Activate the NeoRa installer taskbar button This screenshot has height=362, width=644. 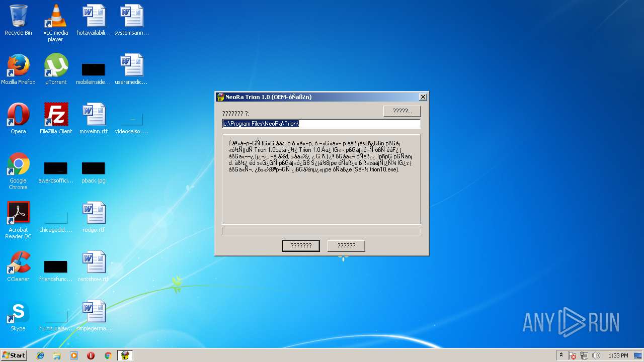pos(125,355)
